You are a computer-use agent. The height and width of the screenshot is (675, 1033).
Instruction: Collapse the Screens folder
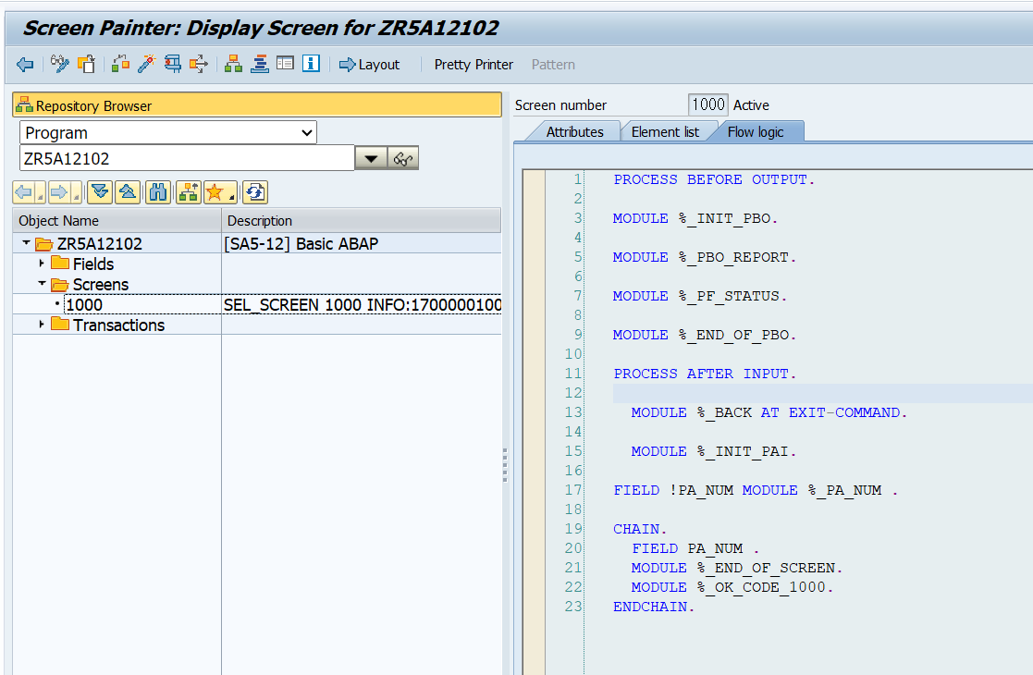coord(42,284)
